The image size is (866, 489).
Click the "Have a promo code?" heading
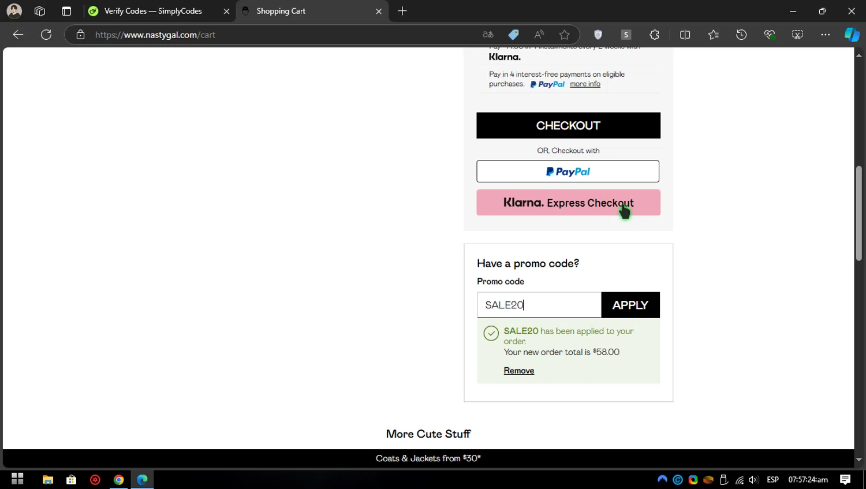coord(528,263)
